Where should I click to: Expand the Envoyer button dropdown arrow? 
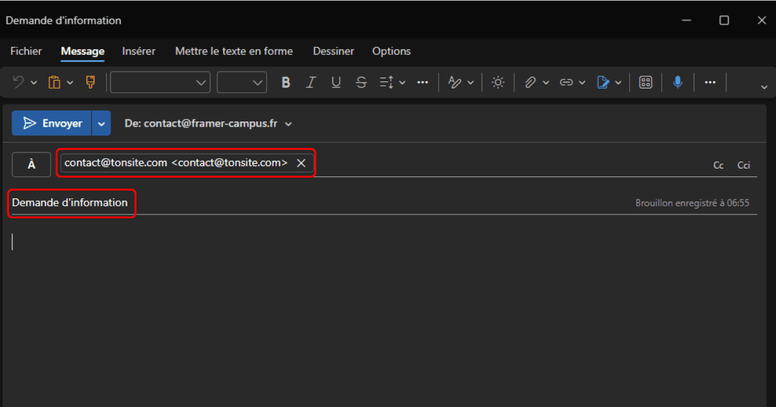(x=102, y=123)
